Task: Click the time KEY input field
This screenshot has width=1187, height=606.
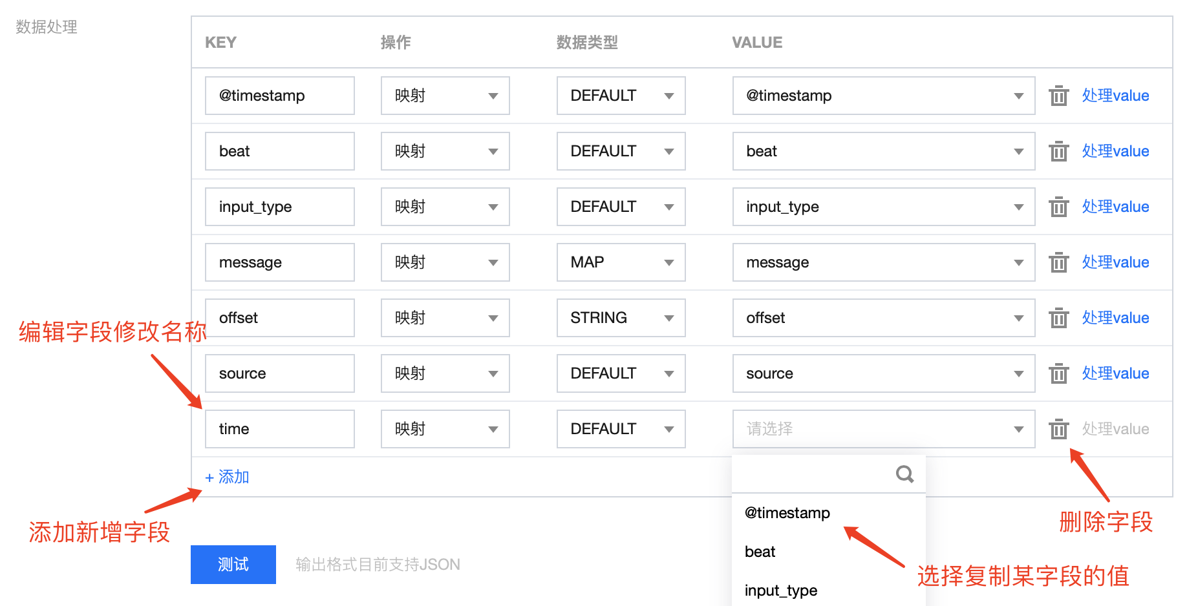Action: [x=279, y=429]
